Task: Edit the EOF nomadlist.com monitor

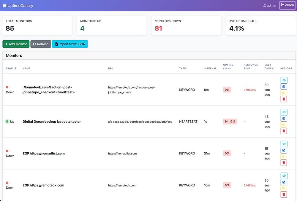Action: (284, 150)
